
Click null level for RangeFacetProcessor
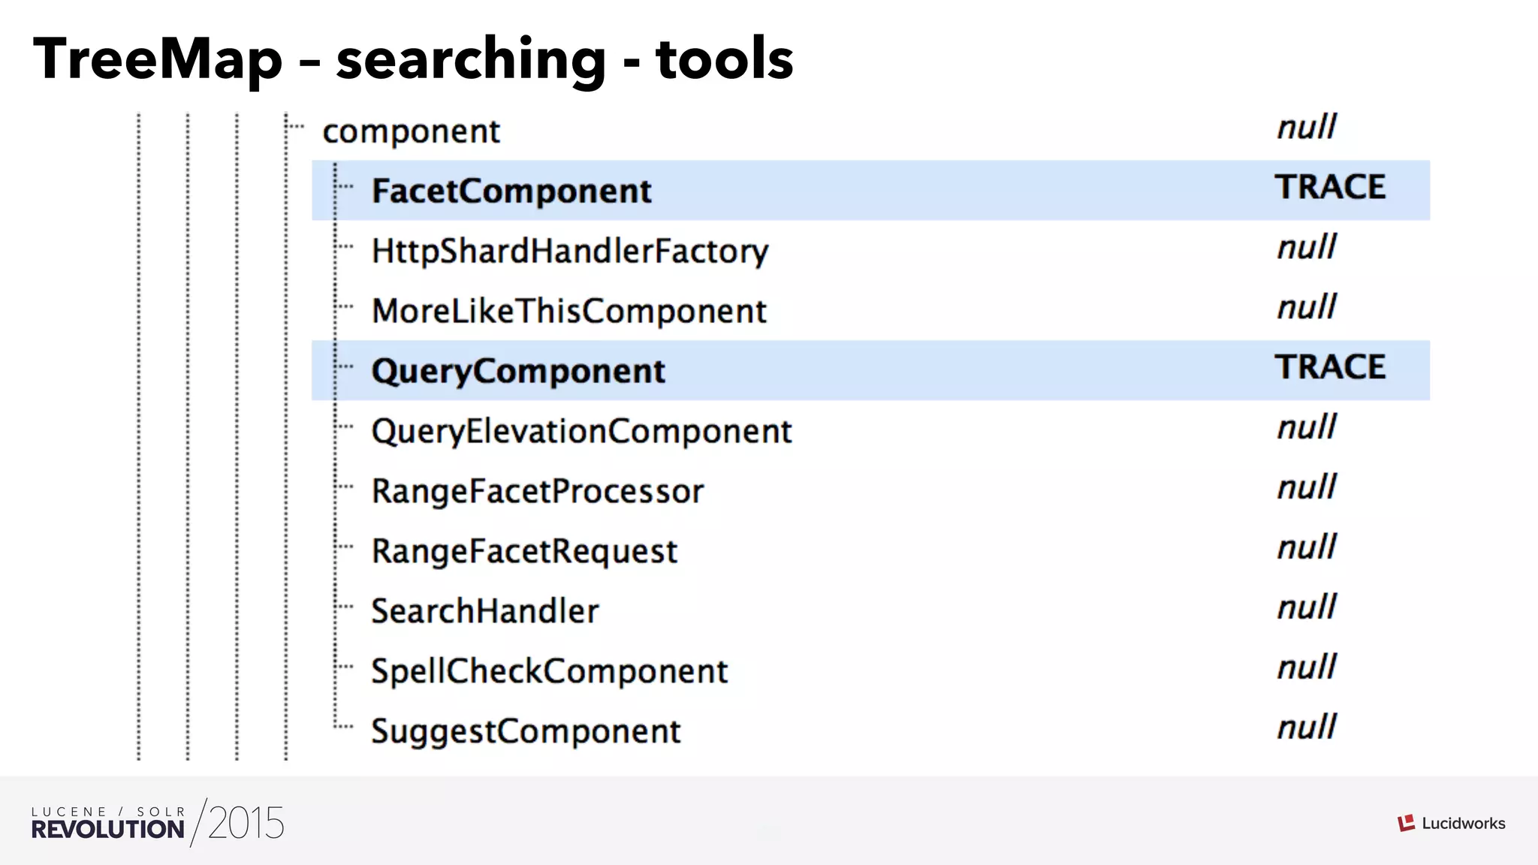point(1307,487)
